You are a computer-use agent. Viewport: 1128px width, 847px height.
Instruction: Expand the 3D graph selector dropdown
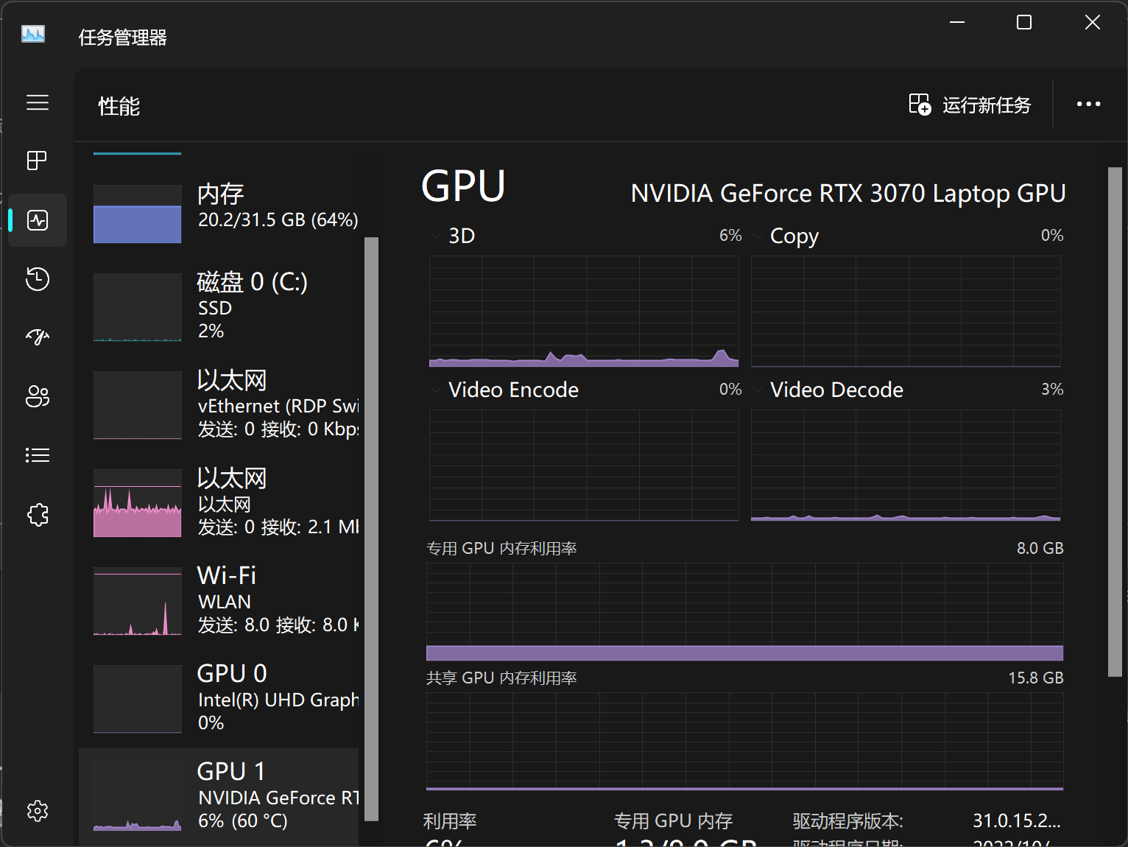click(434, 236)
